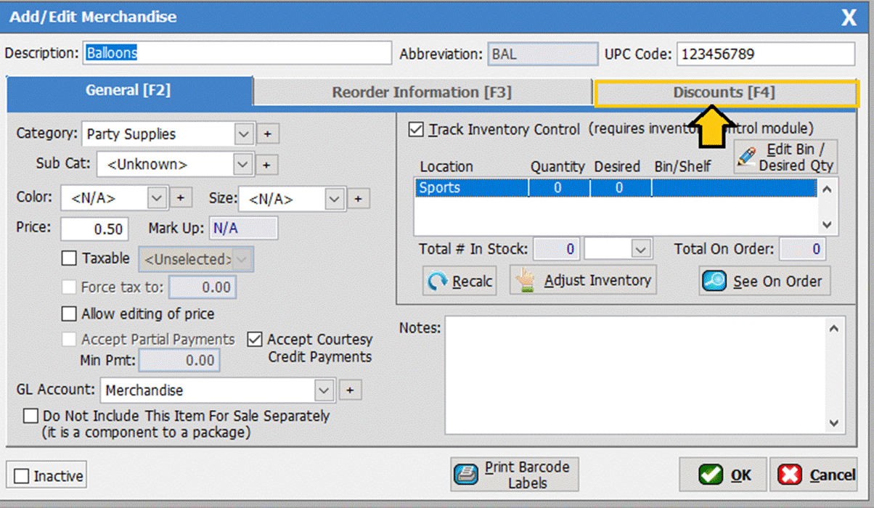This screenshot has width=874, height=508.
Task: Open Adjust Inventory
Action: pos(583,280)
